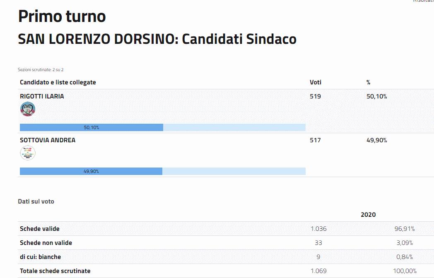Click Rigotti's vote count 519
The image size is (434, 278).
point(315,96)
